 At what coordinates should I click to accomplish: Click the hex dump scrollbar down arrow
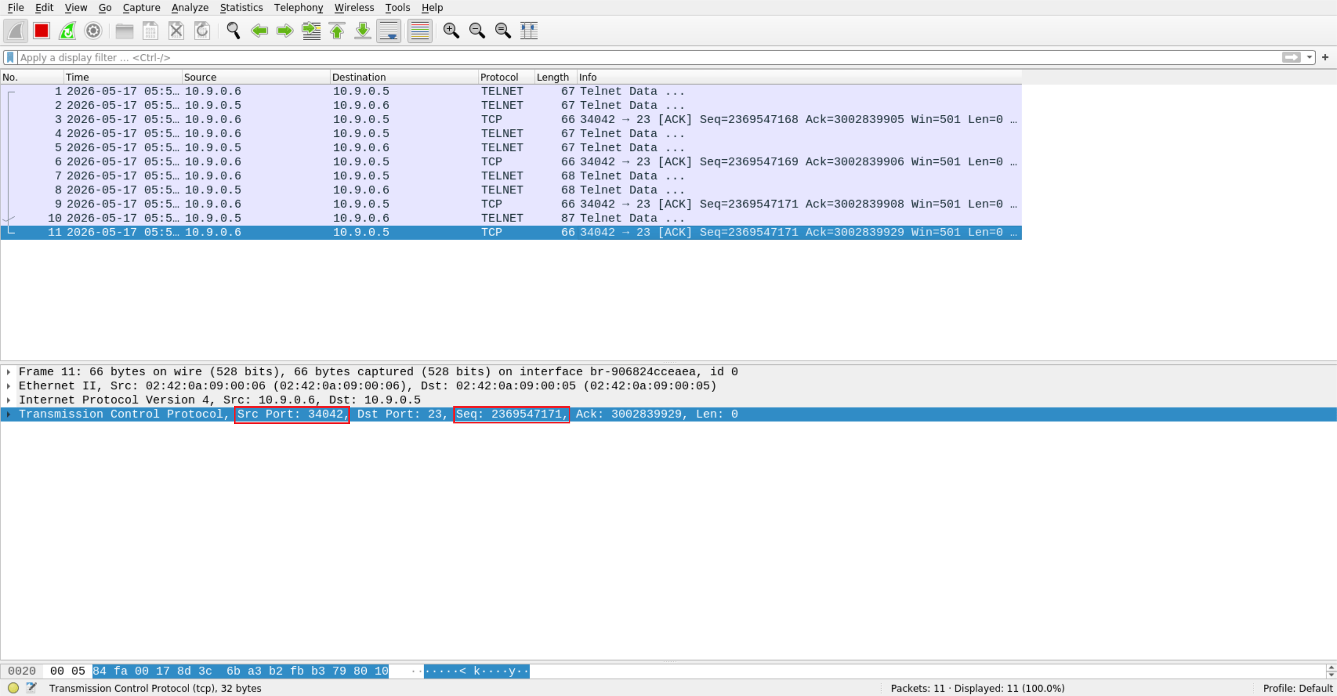[x=1331, y=675]
